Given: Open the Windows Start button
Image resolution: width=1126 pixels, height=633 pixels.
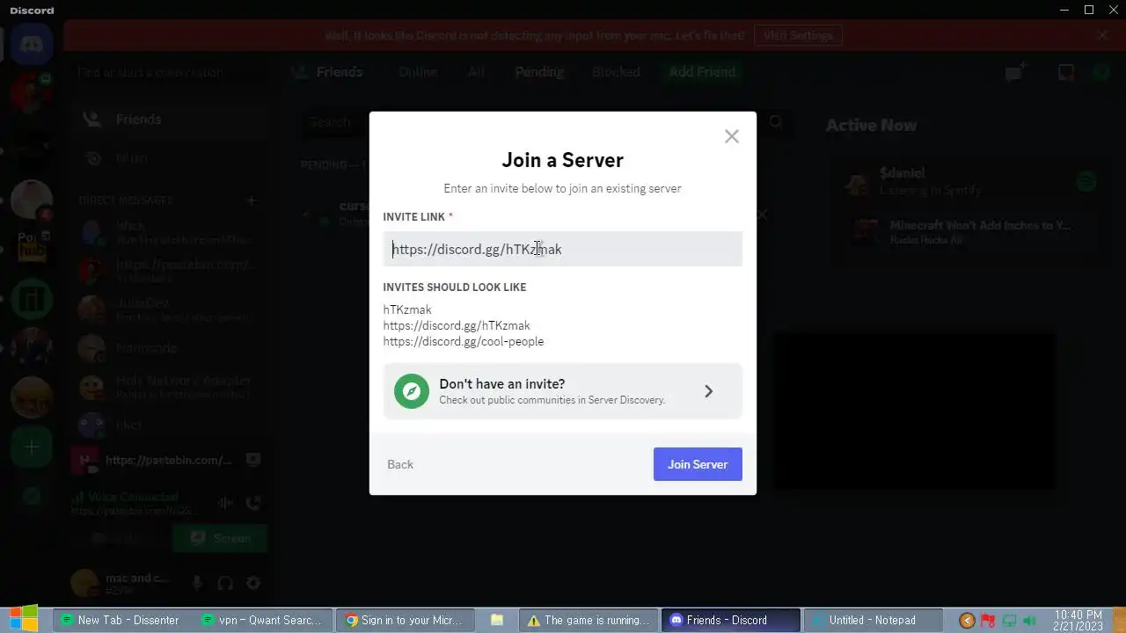Looking at the screenshot, I should coord(24,618).
